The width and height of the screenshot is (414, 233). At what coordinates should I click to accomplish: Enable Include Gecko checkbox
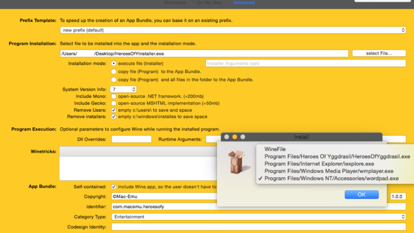pyautogui.click(x=114, y=103)
